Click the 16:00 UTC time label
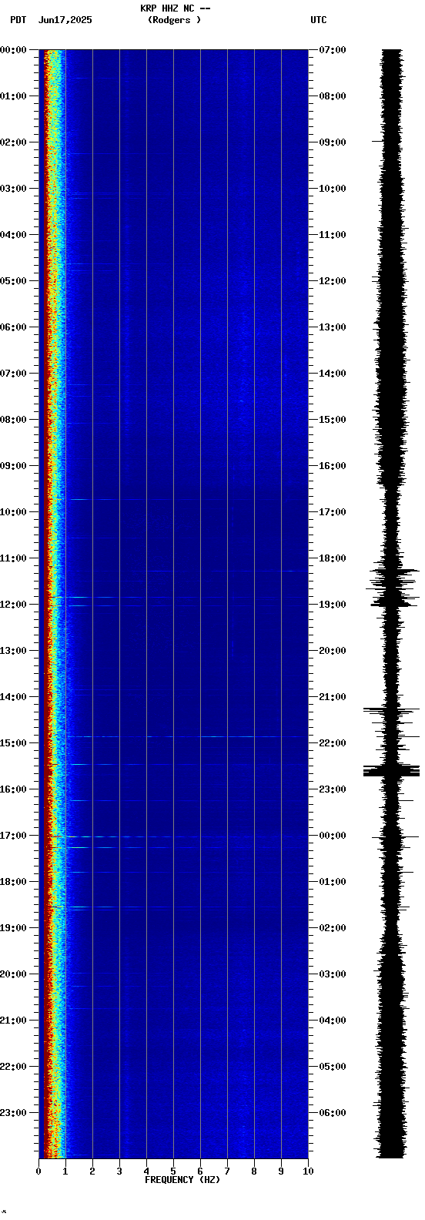Screen dimensions: 425x1220 pyautogui.click(x=333, y=466)
